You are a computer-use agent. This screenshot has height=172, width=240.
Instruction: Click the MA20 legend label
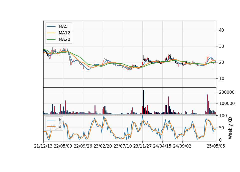point(64,39)
